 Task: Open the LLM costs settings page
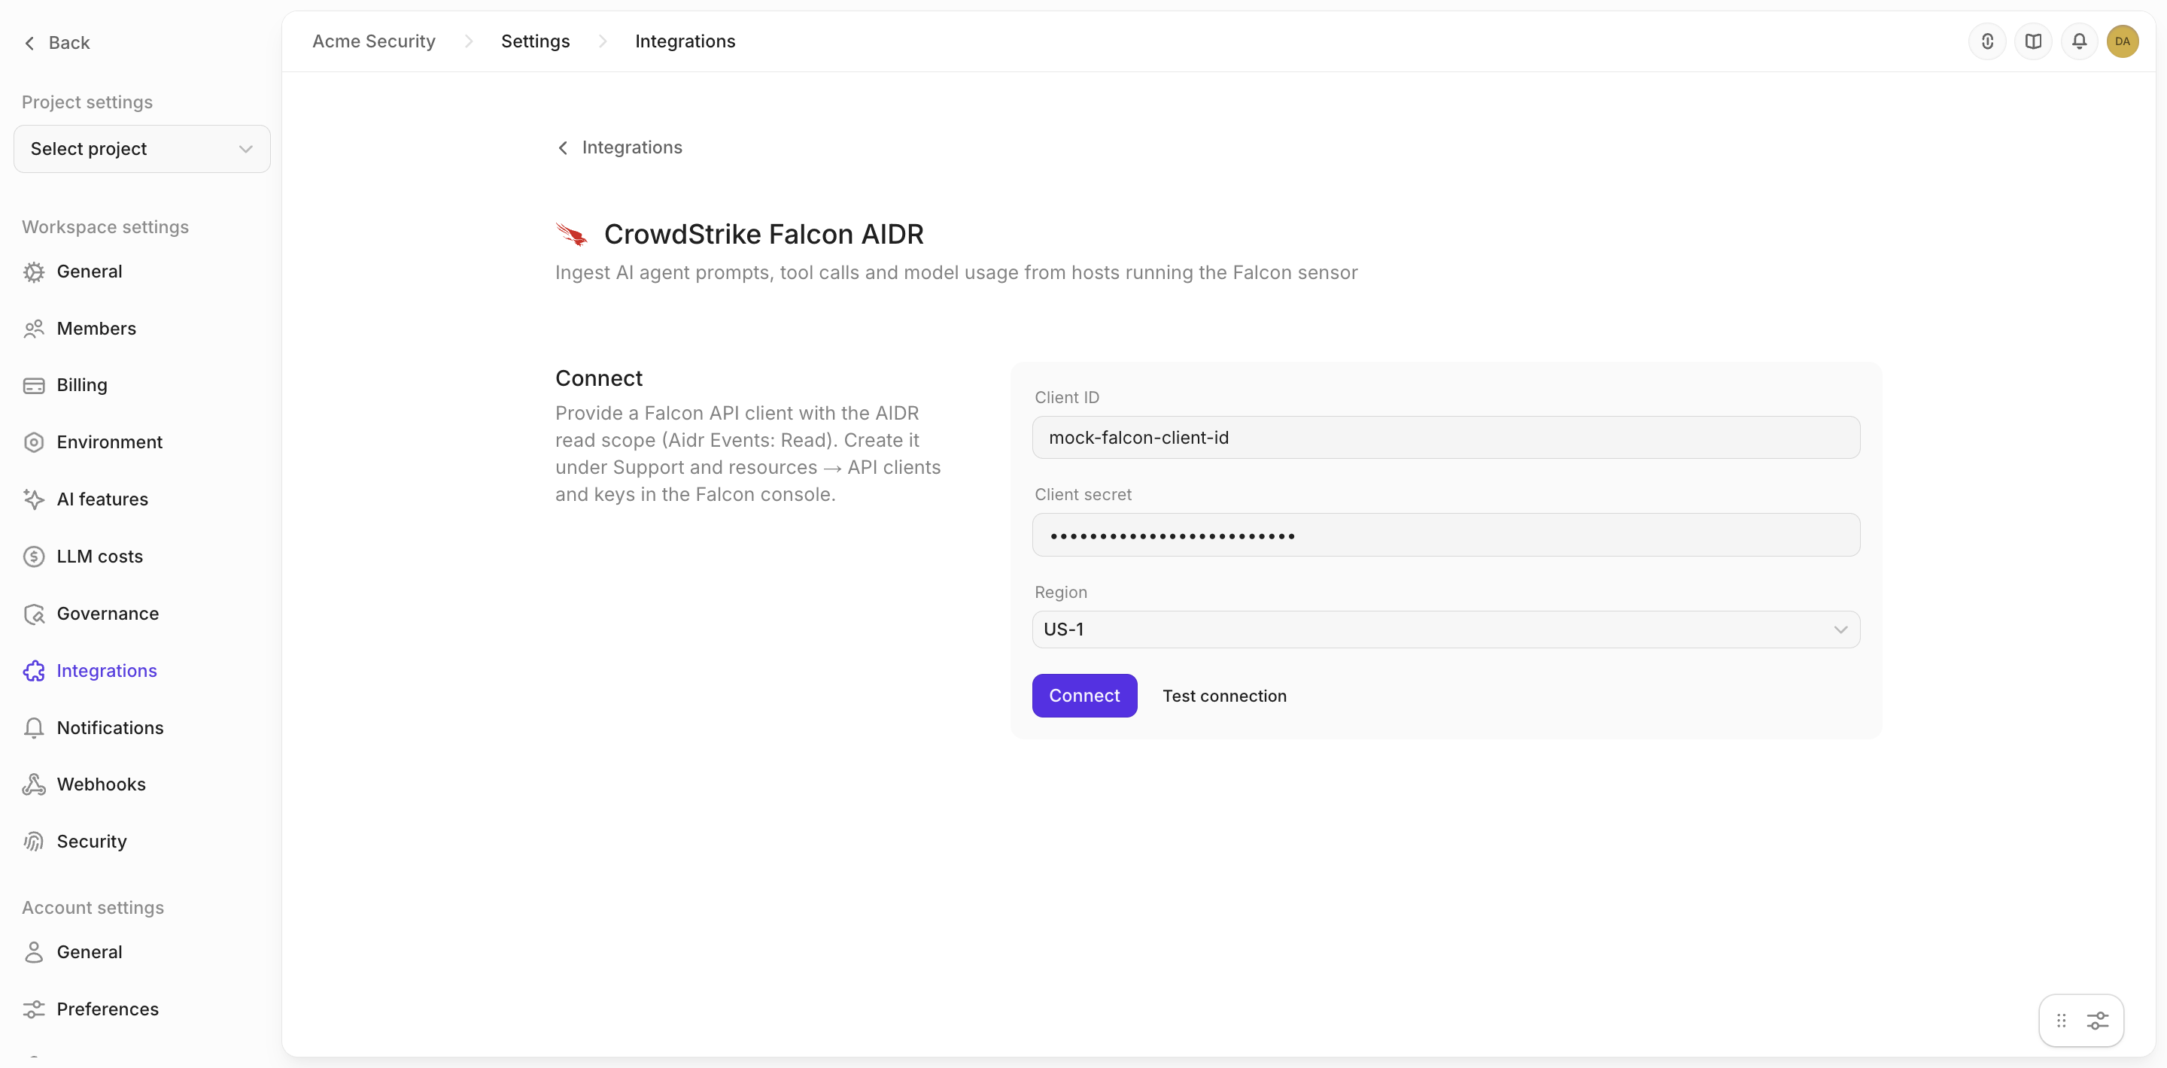[x=100, y=557]
